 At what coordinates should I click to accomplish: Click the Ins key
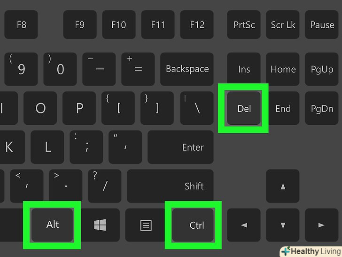click(244, 69)
